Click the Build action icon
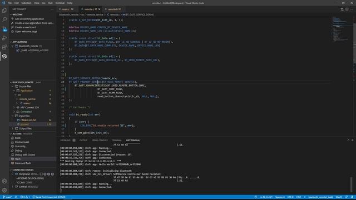 [12, 138]
